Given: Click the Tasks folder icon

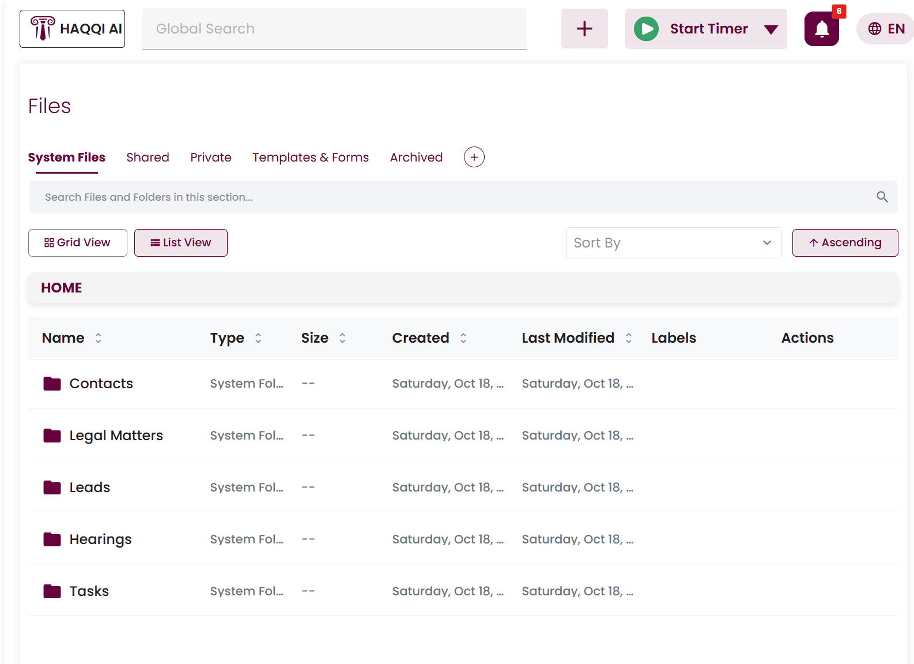Looking at the screenshot, I should pos(52,591).
